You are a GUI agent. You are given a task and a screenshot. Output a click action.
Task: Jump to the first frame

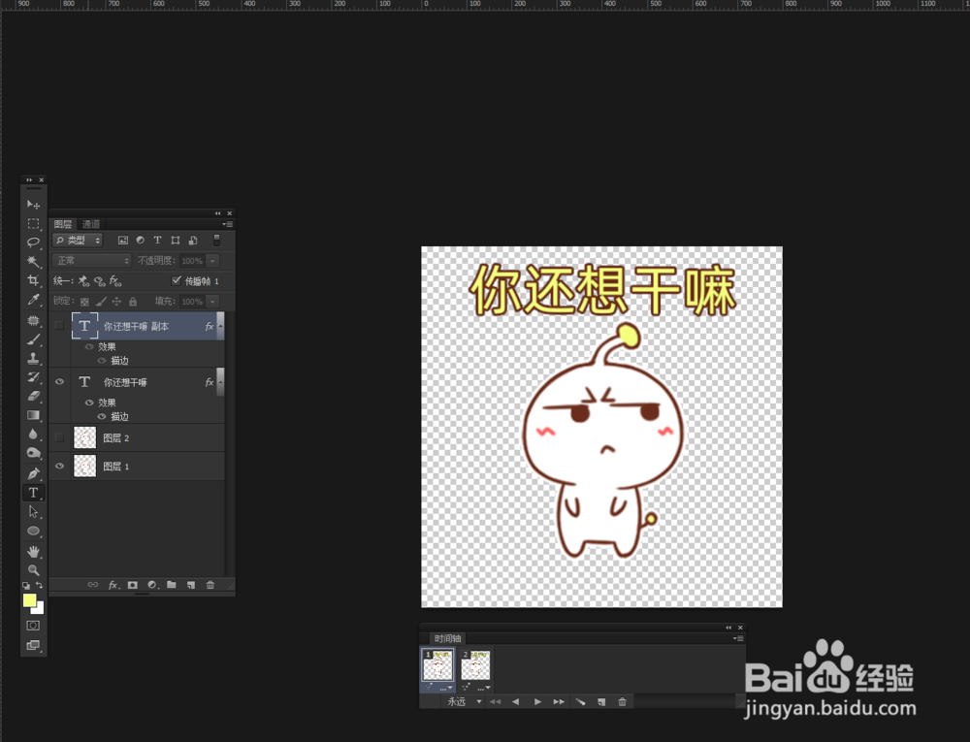pyautogui.click(x=495, y=702)
